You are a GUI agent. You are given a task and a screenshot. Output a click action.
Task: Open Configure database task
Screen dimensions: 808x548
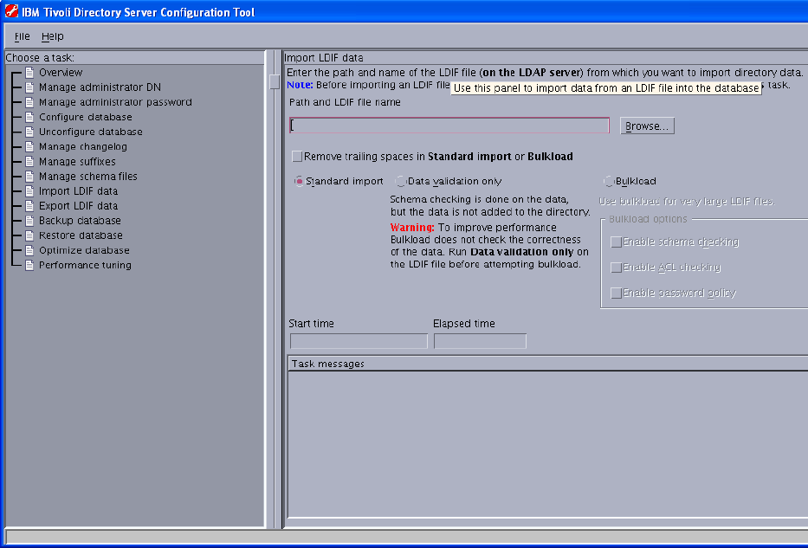(86, 117)
